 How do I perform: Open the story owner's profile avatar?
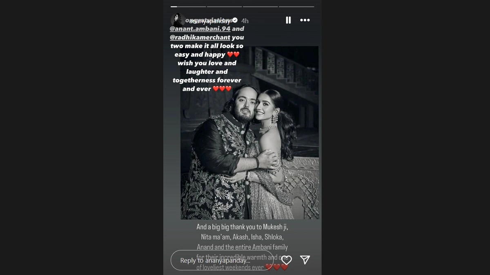[177, 20]
